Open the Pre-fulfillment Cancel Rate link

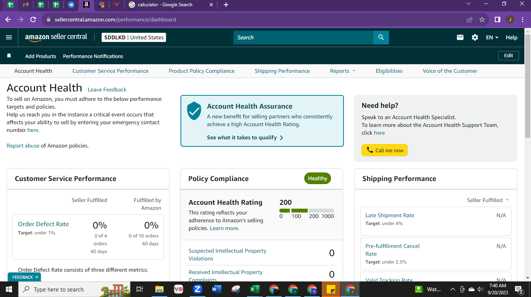click(393, 250)
